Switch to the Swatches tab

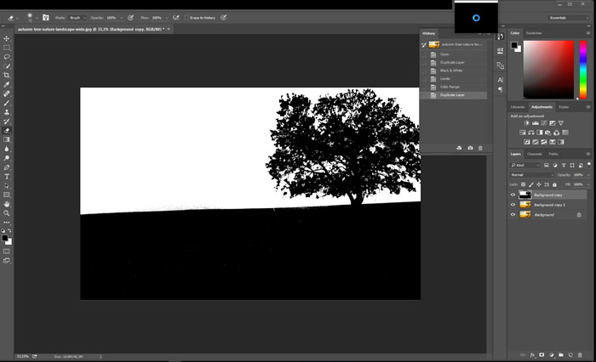pos(534,33)
